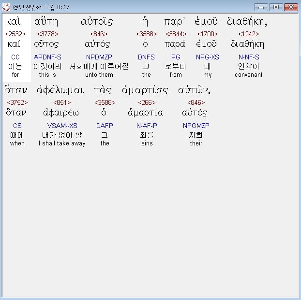301x300 pixels.
Task: Click parsing code APDNF-S
Action: click(47, 57)
